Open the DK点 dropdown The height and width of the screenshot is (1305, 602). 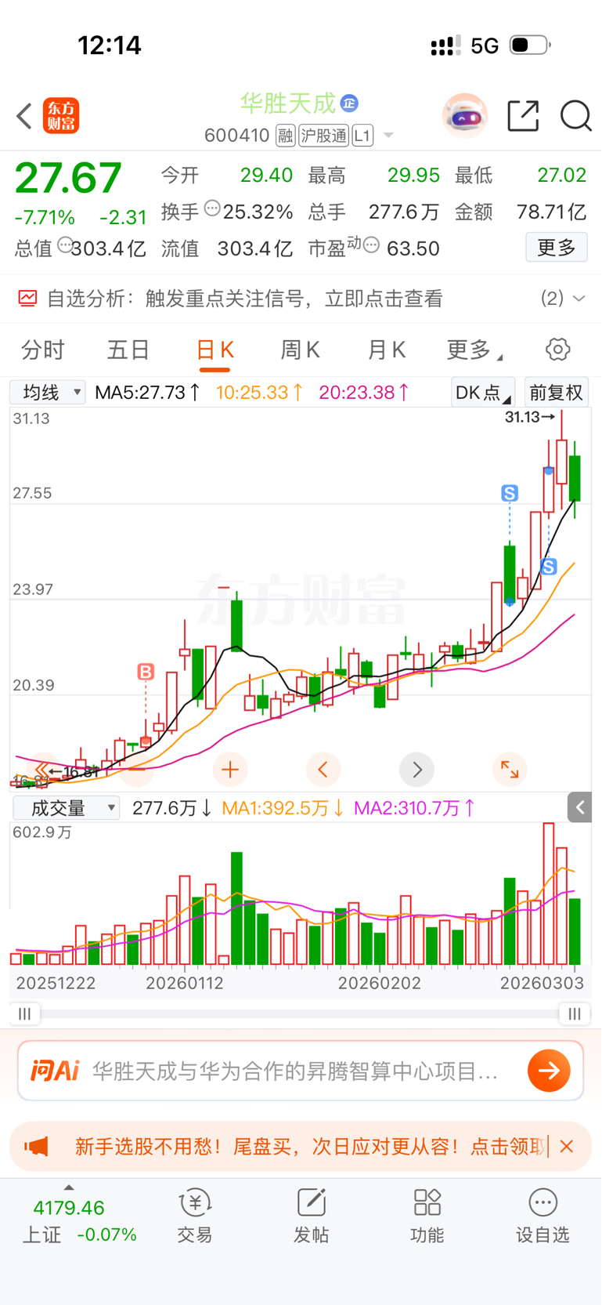483,392
